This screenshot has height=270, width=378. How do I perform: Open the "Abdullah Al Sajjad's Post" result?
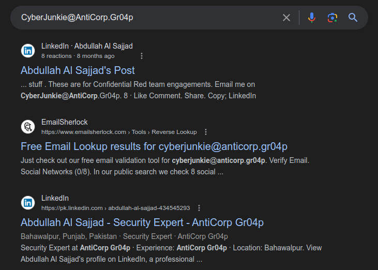coord(78,70)
